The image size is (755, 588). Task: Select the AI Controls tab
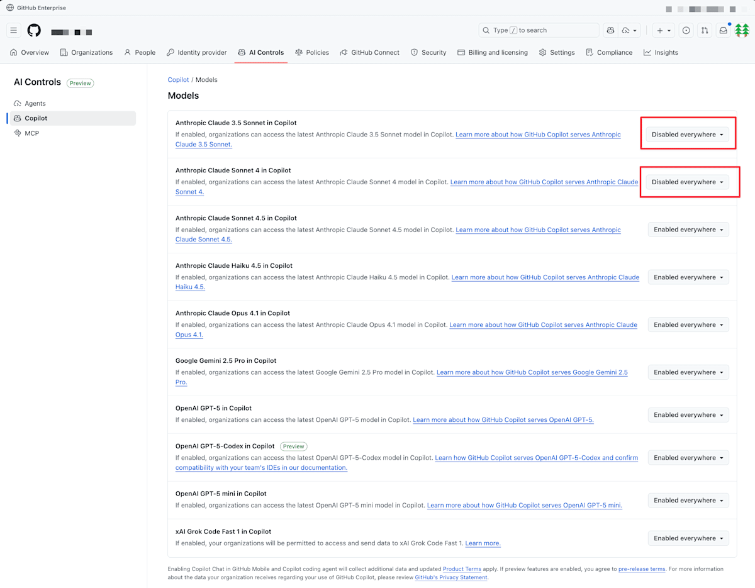(x=261, y=52)
